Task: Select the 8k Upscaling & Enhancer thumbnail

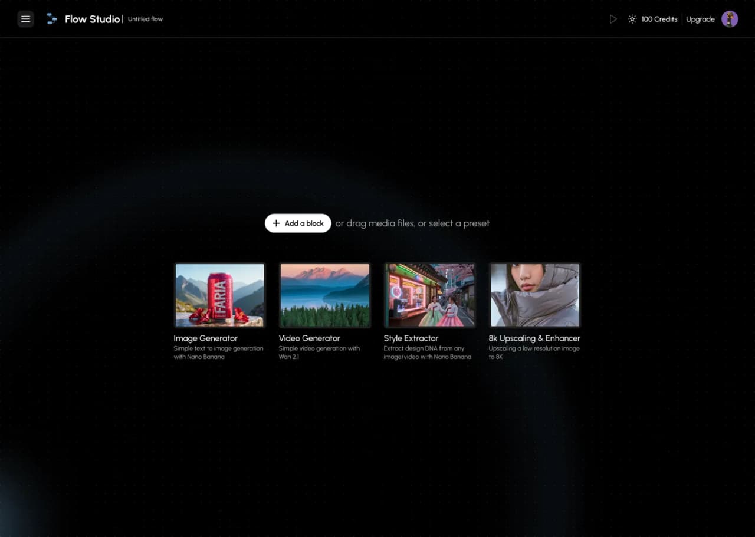Action: (x=535, y=295)
